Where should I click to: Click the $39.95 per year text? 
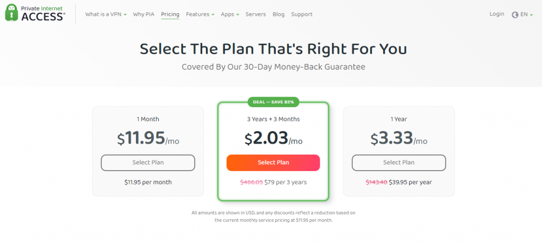point(410,182)
